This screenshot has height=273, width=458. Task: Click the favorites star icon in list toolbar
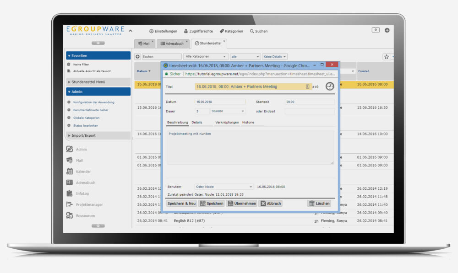coord(387,57)
